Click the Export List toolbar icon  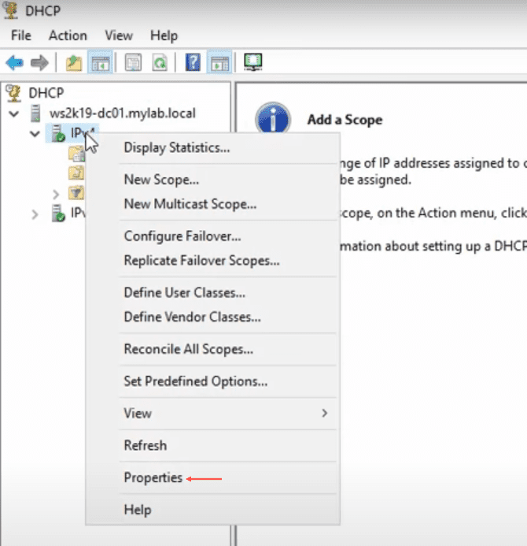(134, 63)
